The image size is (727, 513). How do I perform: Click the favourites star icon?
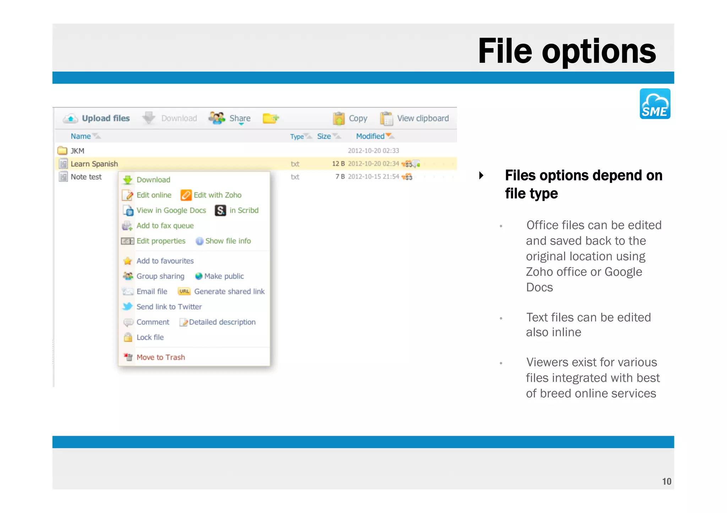[x=127, y=261]
